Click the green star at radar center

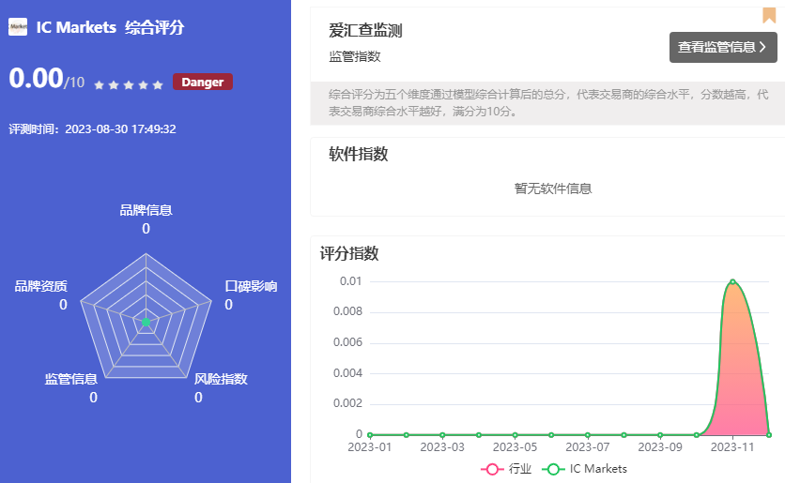(x=146, y=322)
